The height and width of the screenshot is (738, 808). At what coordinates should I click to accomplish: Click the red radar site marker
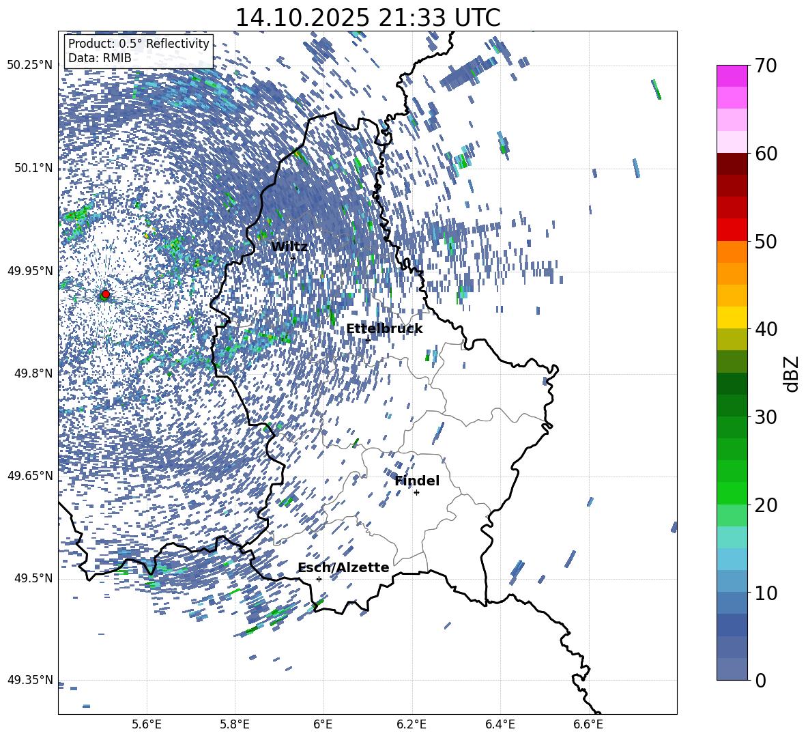(106, 294)
